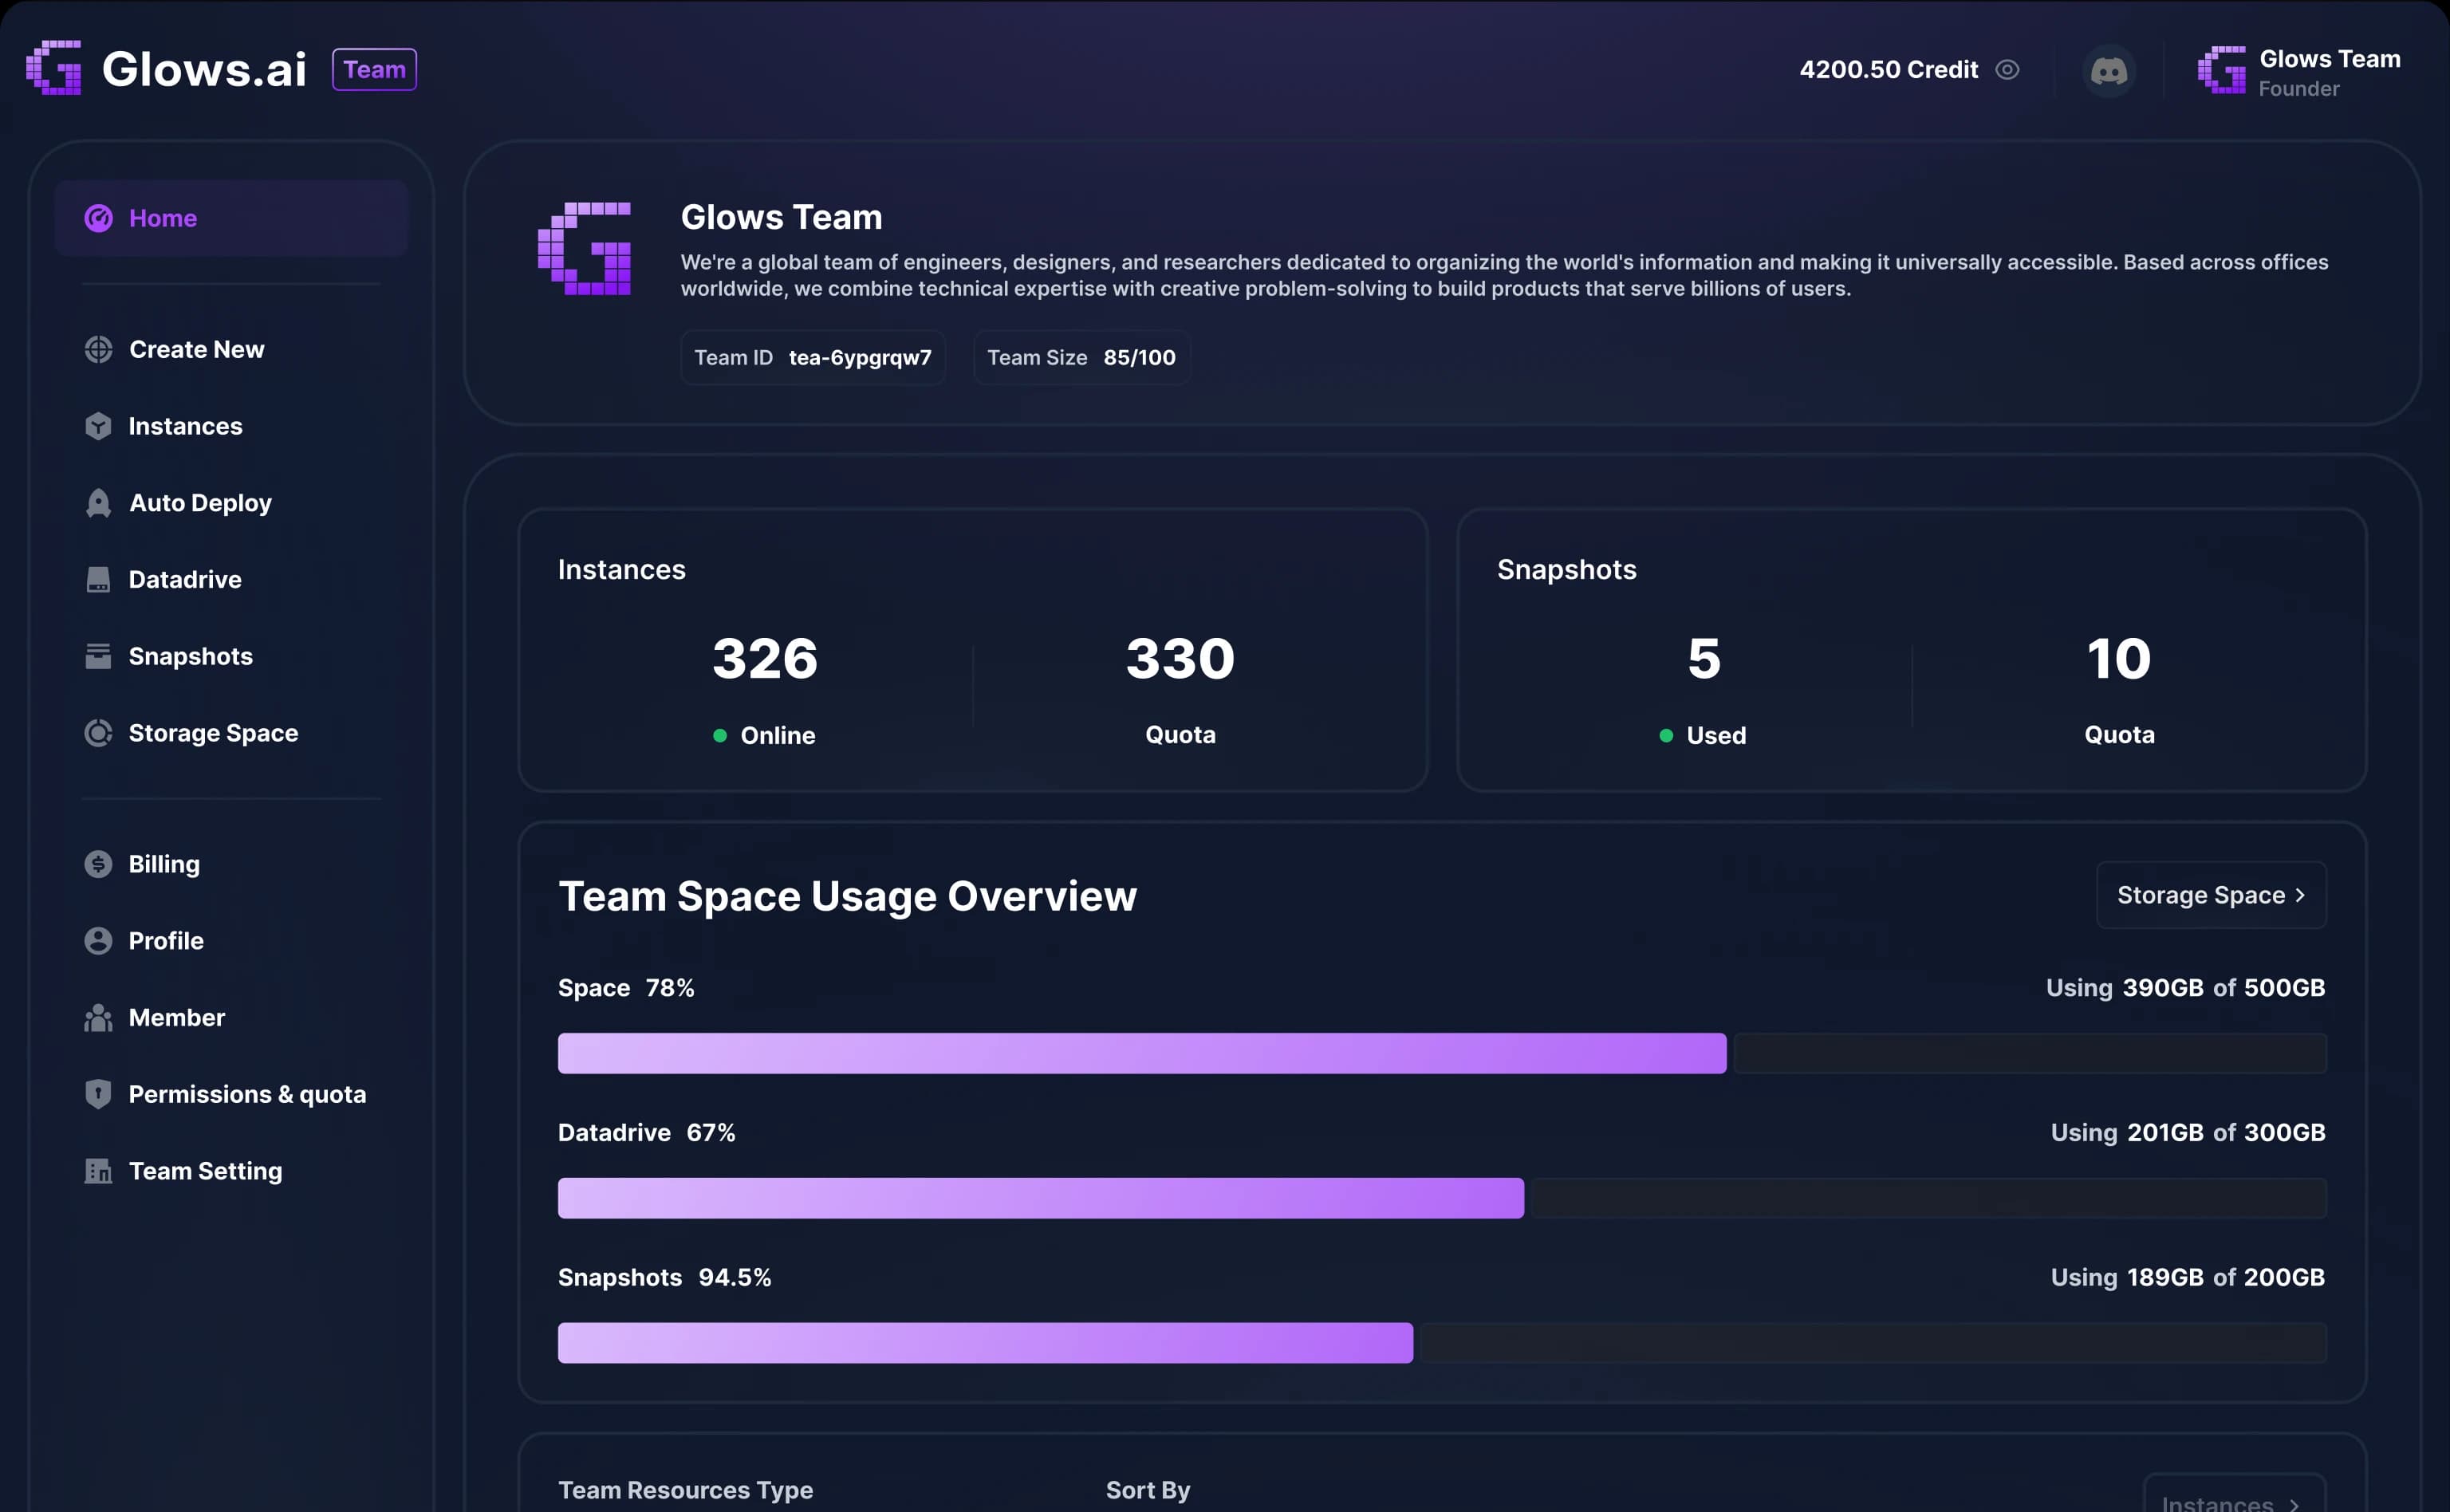
Task: Open Team Setting in the sidebar
Action: tap(231, 1171)
